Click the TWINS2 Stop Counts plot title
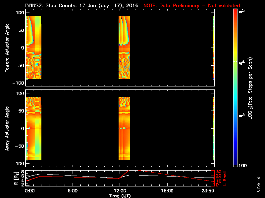The image size is (265, 198). [82, 6]
